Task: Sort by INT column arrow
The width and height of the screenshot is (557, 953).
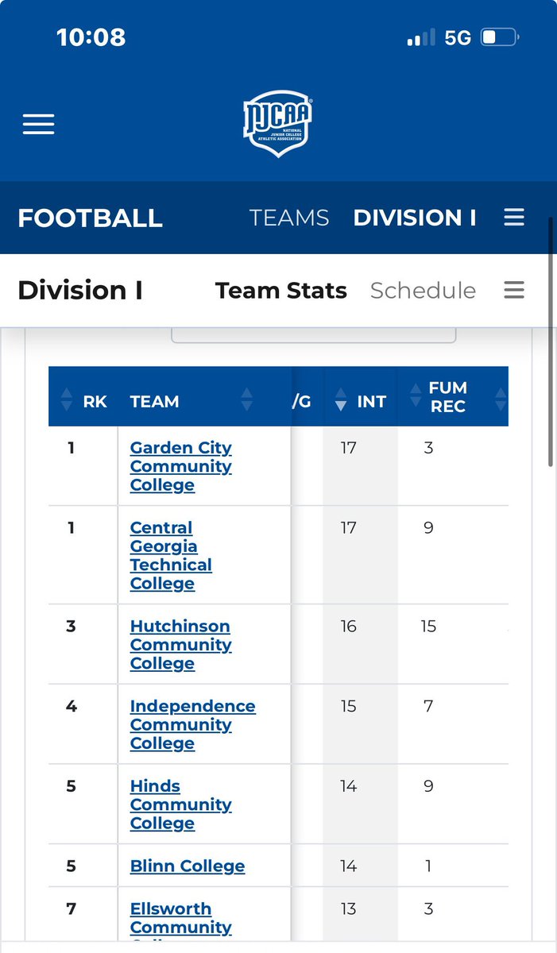Action: click(341, 402)
